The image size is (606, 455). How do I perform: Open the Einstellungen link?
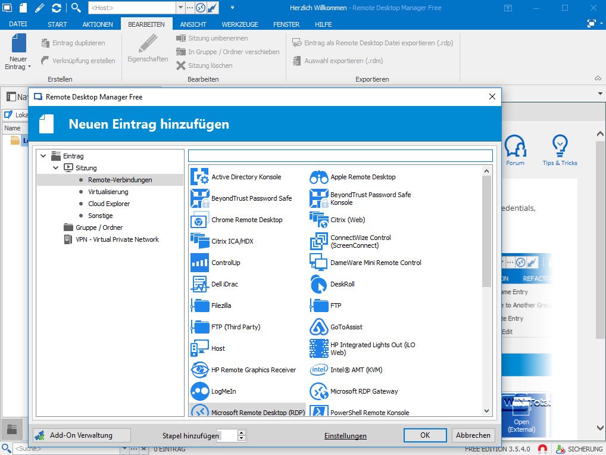pos(345,436)
